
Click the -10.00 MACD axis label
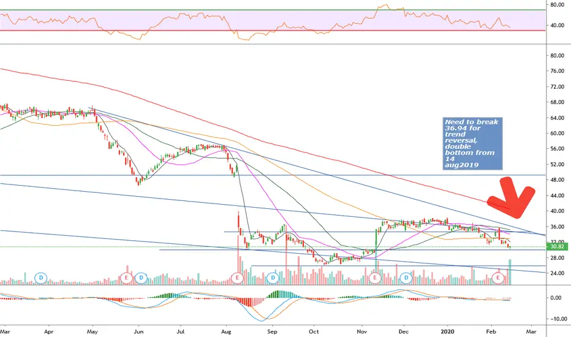(558, 319)
